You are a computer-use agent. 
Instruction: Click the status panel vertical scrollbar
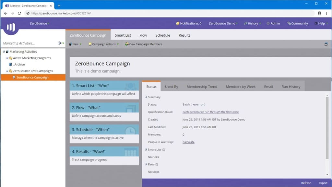[x=327, y=128]
